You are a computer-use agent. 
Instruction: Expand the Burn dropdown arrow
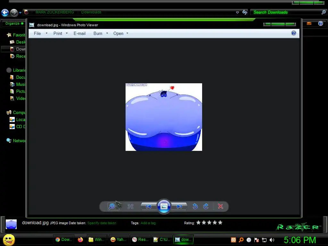click(107, 33)
